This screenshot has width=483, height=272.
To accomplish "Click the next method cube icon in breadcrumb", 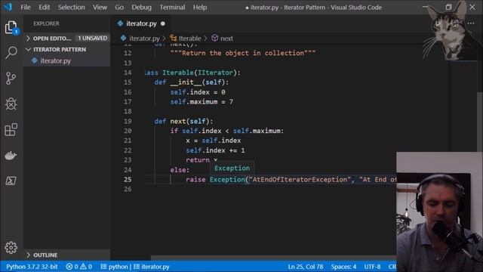I will coord(214,39).
